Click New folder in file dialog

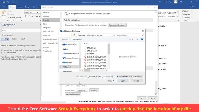tap(77, 40)
